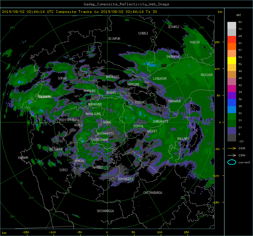Pick the red 60-65 dBZ legend swatch
The image size is (253, 236).
[x=232, y=40]
